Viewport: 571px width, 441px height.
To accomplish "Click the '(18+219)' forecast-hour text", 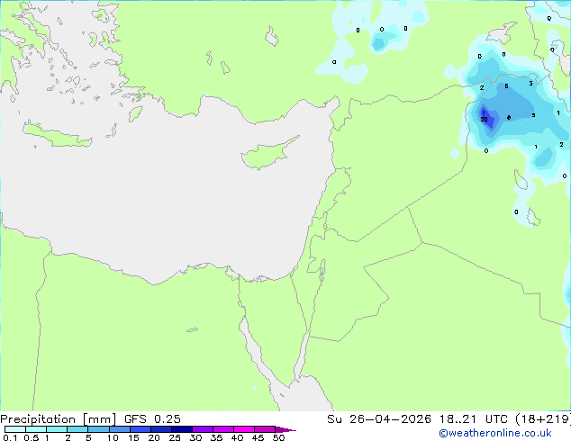I will [x=543, y=419].
